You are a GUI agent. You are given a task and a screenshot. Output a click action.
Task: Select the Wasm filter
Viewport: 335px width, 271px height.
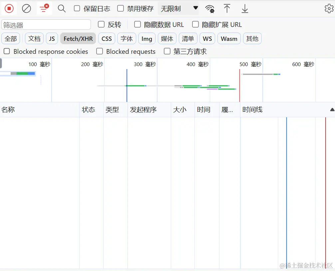(229, 39)
